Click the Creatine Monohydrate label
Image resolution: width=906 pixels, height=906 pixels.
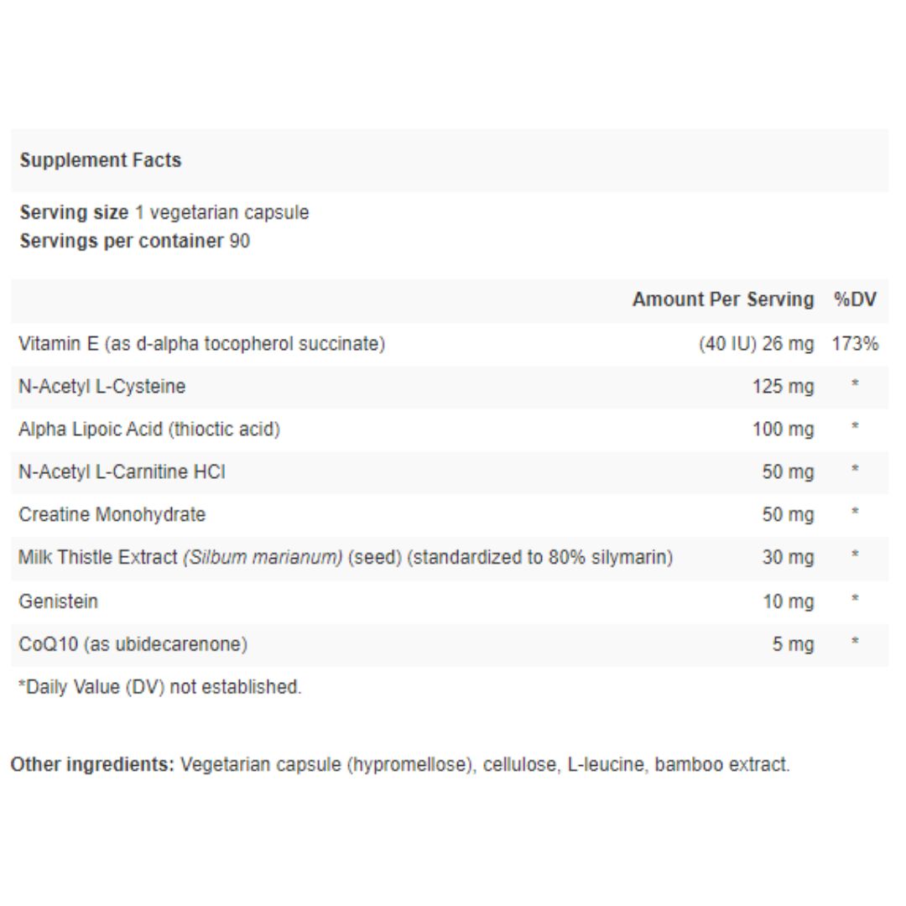pyautogui.click(x=112, y=515)
